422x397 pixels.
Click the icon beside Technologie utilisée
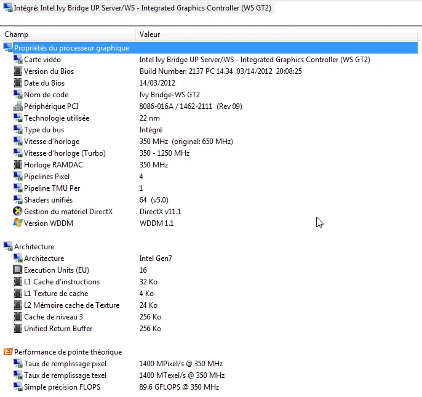(x=18, y=118)
